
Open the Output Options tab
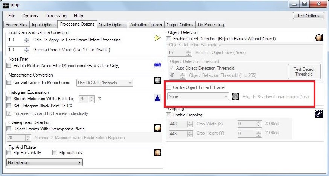[180, 25]
